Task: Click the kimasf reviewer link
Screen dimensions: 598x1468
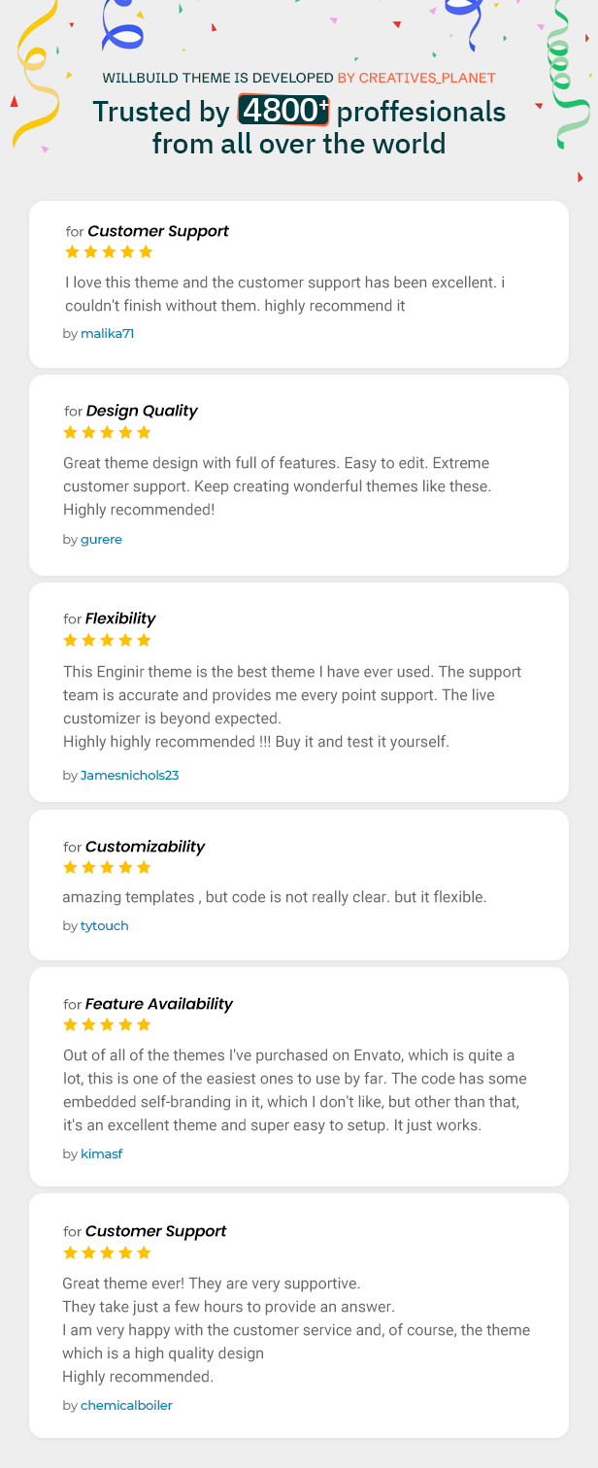Action: point(101,1153)
